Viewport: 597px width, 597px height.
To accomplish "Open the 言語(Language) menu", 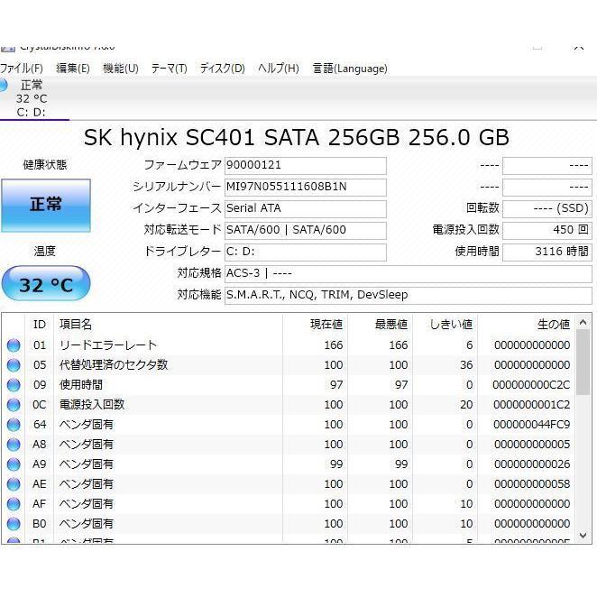I will click(350, 69).
